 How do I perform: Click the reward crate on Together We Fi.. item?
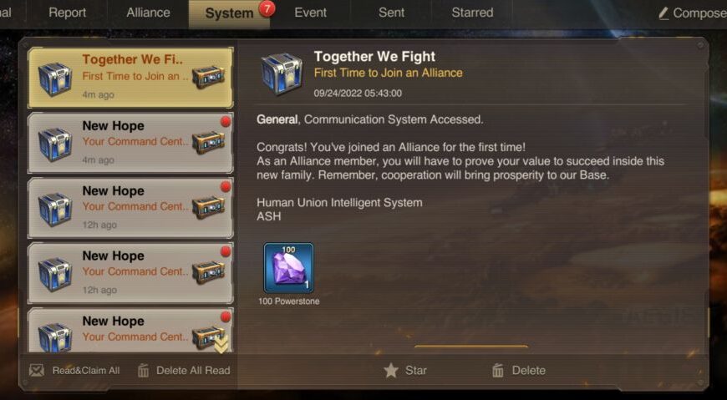pos(208,78)
